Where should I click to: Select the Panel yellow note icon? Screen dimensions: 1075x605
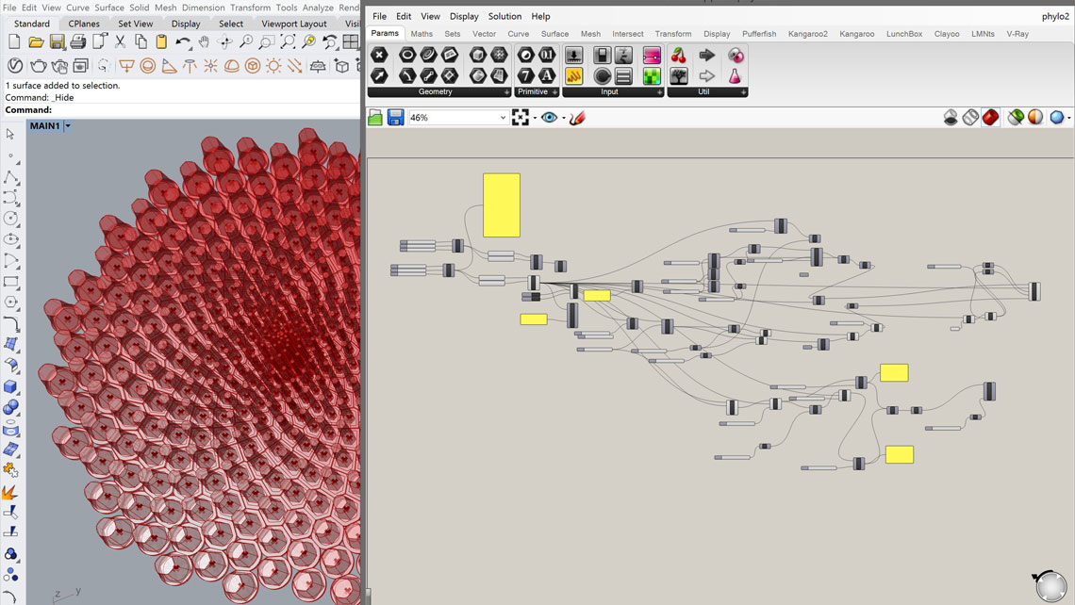click(x=574, y=75)
